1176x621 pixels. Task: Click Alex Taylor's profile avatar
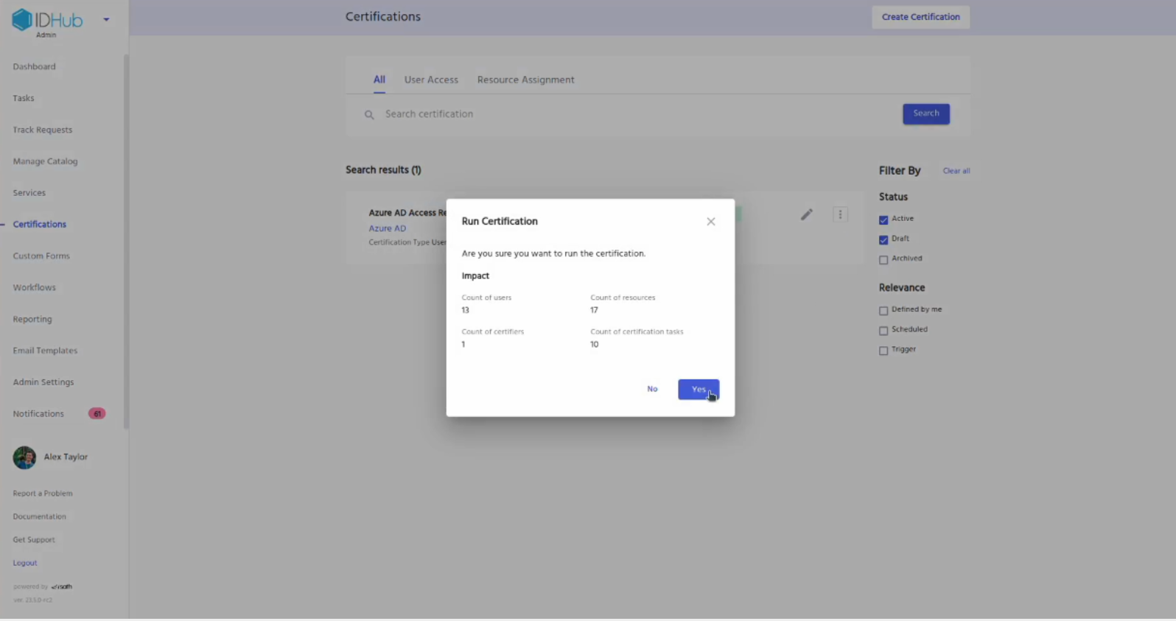[24, 457]
